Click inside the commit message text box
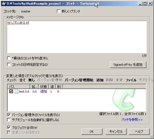This screenshot has width=154, height=139. (x=77, y=37)
